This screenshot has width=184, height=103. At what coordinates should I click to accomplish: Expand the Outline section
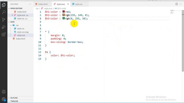pos(9,98)
